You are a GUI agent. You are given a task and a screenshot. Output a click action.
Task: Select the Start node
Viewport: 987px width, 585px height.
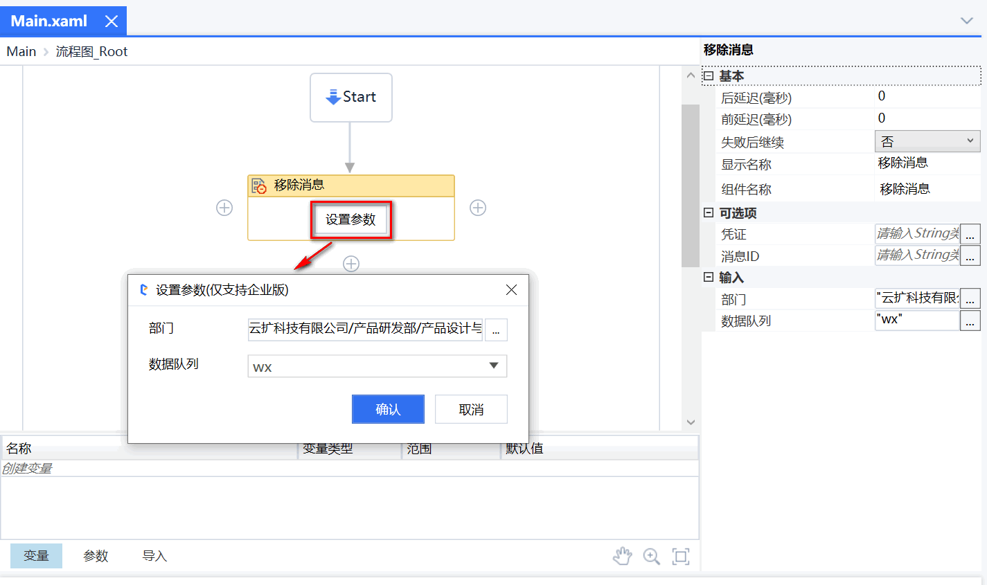(x=351, y=98)
